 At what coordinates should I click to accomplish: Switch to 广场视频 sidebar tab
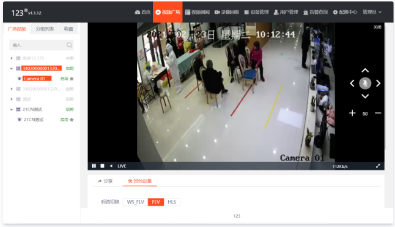coord(17,29)
